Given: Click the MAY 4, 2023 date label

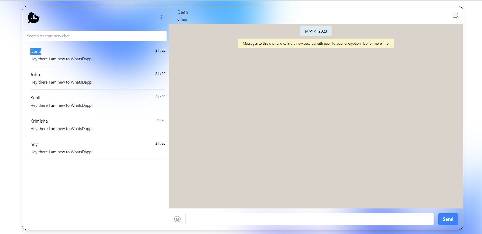Looking at the screenshot, I should (x=316, y=31).
